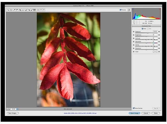
Task: Zoom out using bottom minus button
Action: (8, 109)
